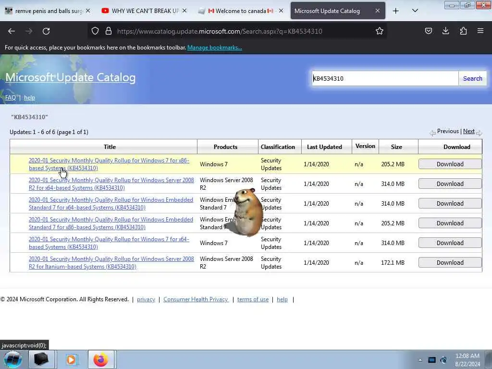
Task: Sort results by Size column
Action: (x=396, y=147)
